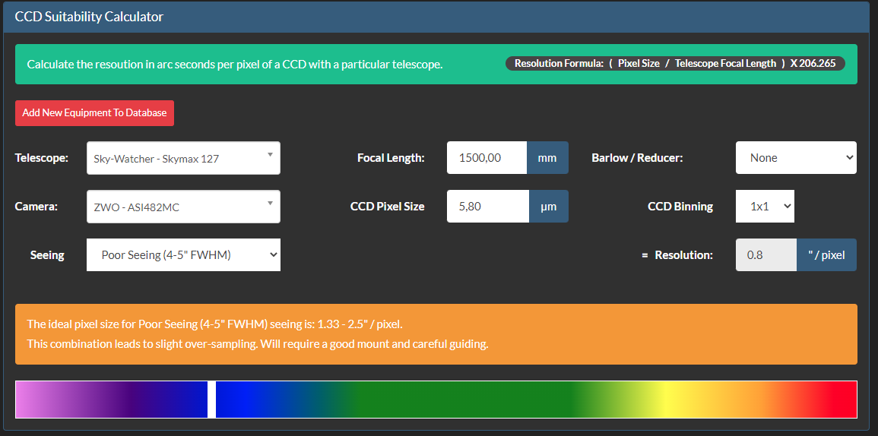Click the green zone of the sampling bar
Image resolution: width=878 pixels, height=436 pixels.
(464, 400)
